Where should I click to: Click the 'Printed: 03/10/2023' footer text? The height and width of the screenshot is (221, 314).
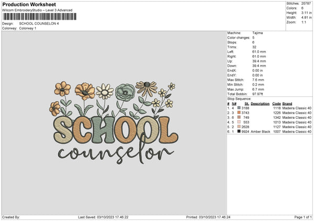(208, 217)
